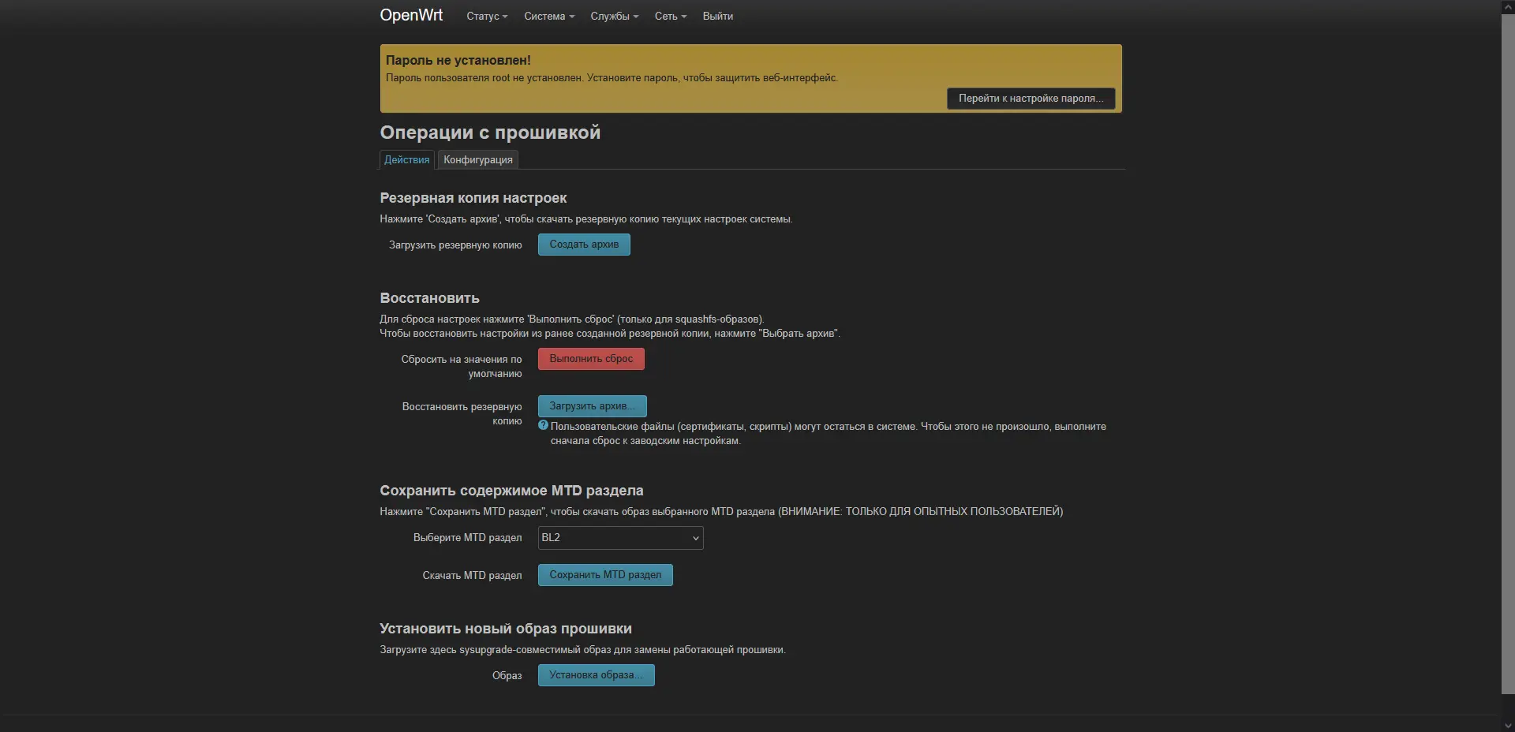Open the MTD partition selector showing BL2

pyautogui.click(x=620, y=538)
